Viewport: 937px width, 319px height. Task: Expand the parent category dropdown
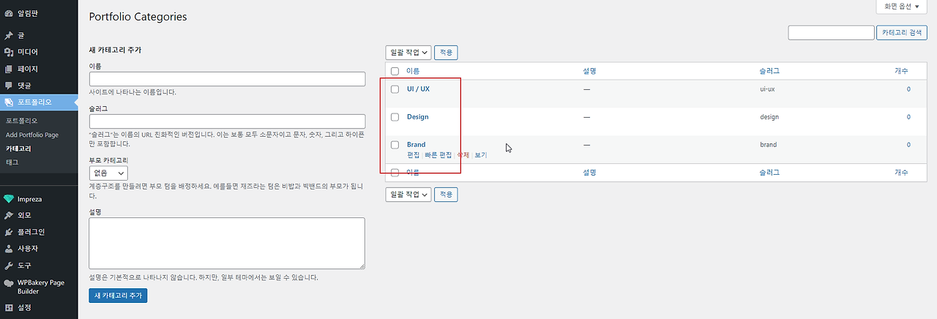pyautogui.click(x=108, y=173)
